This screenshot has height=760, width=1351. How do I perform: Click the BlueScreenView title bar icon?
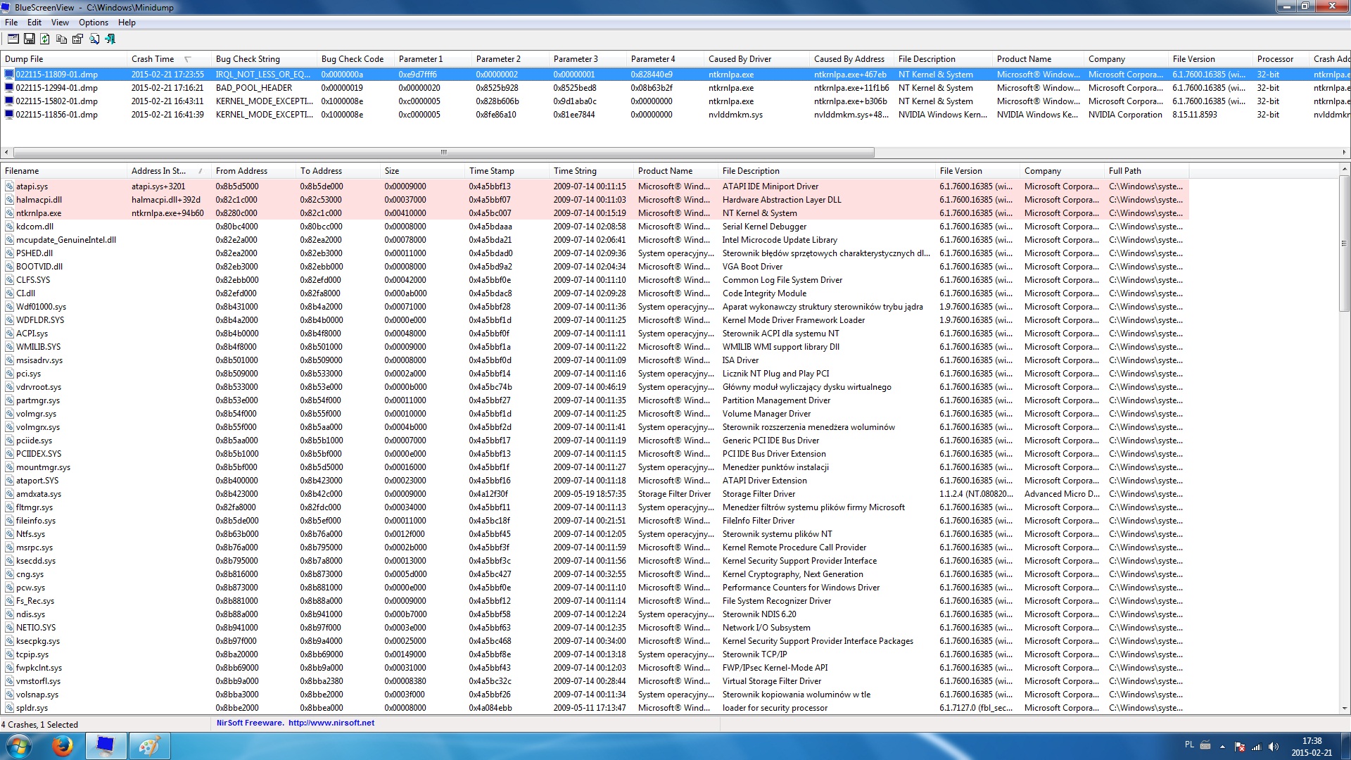[x=7, y=7]
